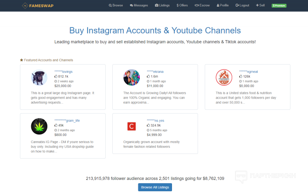Open the Browse page from navbar
This screenshot has width=308, height=196.
click(x=116, y=5)
